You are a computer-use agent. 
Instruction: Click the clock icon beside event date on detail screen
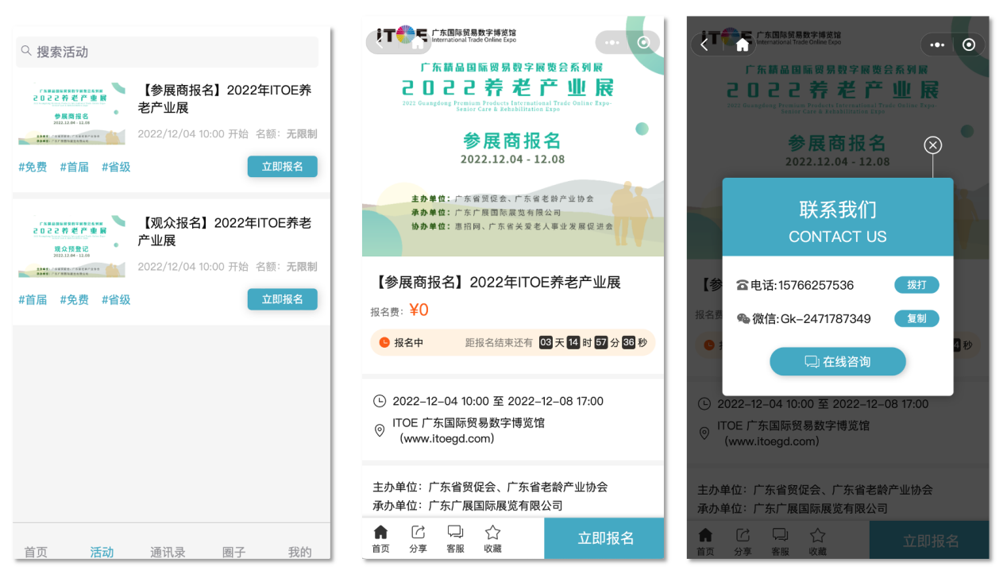coord(380,401)
